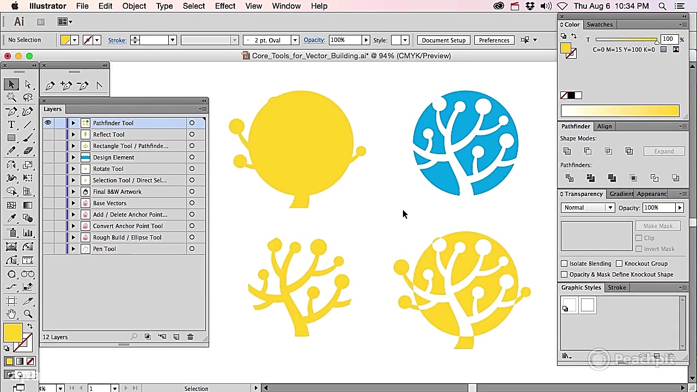The image size is (697, 392).
Task: Open the Normal blending mode dropdown
Action: click(588, 207)
